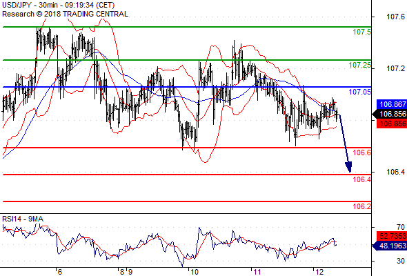Click the blue 106.867 price tag

pos(392,104)
